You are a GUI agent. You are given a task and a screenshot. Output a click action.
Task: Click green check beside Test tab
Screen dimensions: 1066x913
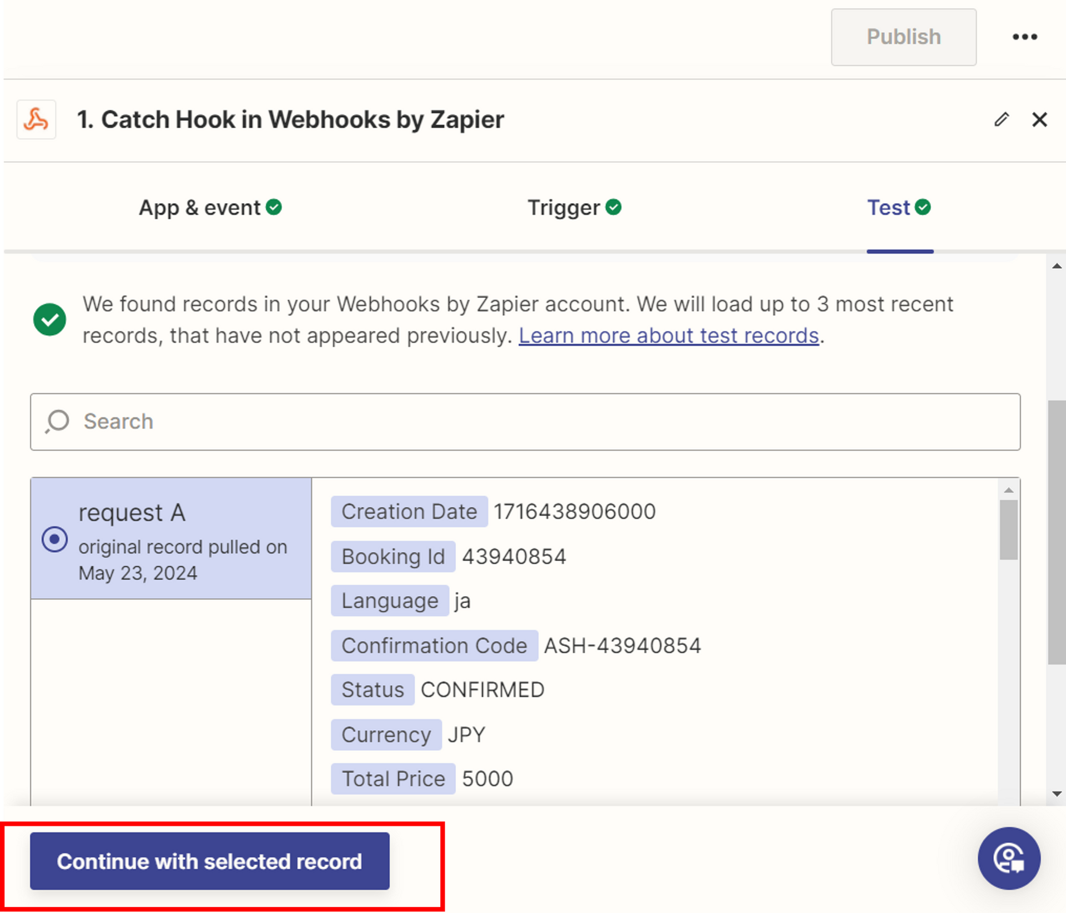tap(923, 208)
